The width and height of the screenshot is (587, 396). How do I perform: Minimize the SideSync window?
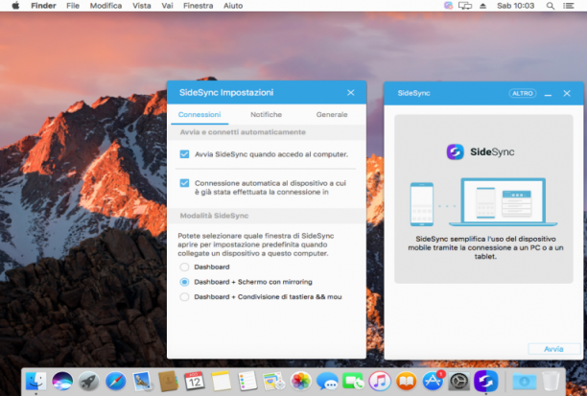tap(548, 94)
